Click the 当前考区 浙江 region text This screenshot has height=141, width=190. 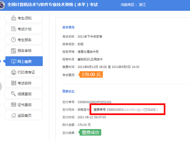pyautogui.click(x=133, y=5)
